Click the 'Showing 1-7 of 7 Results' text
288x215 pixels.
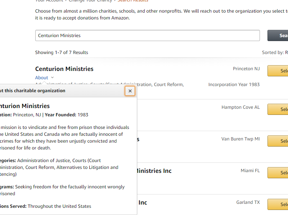62,53
